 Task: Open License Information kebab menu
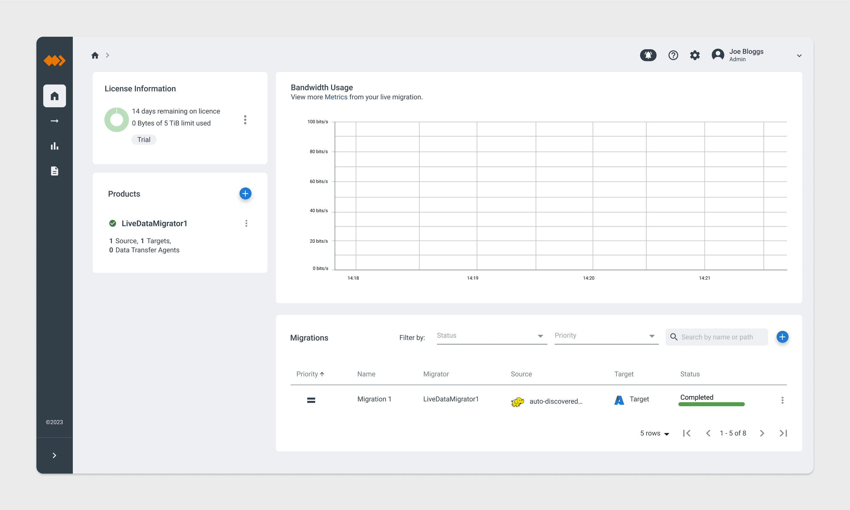[x=245, y=119]
